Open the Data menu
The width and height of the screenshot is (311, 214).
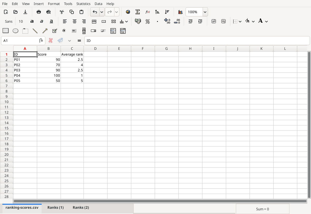point(98,4)
